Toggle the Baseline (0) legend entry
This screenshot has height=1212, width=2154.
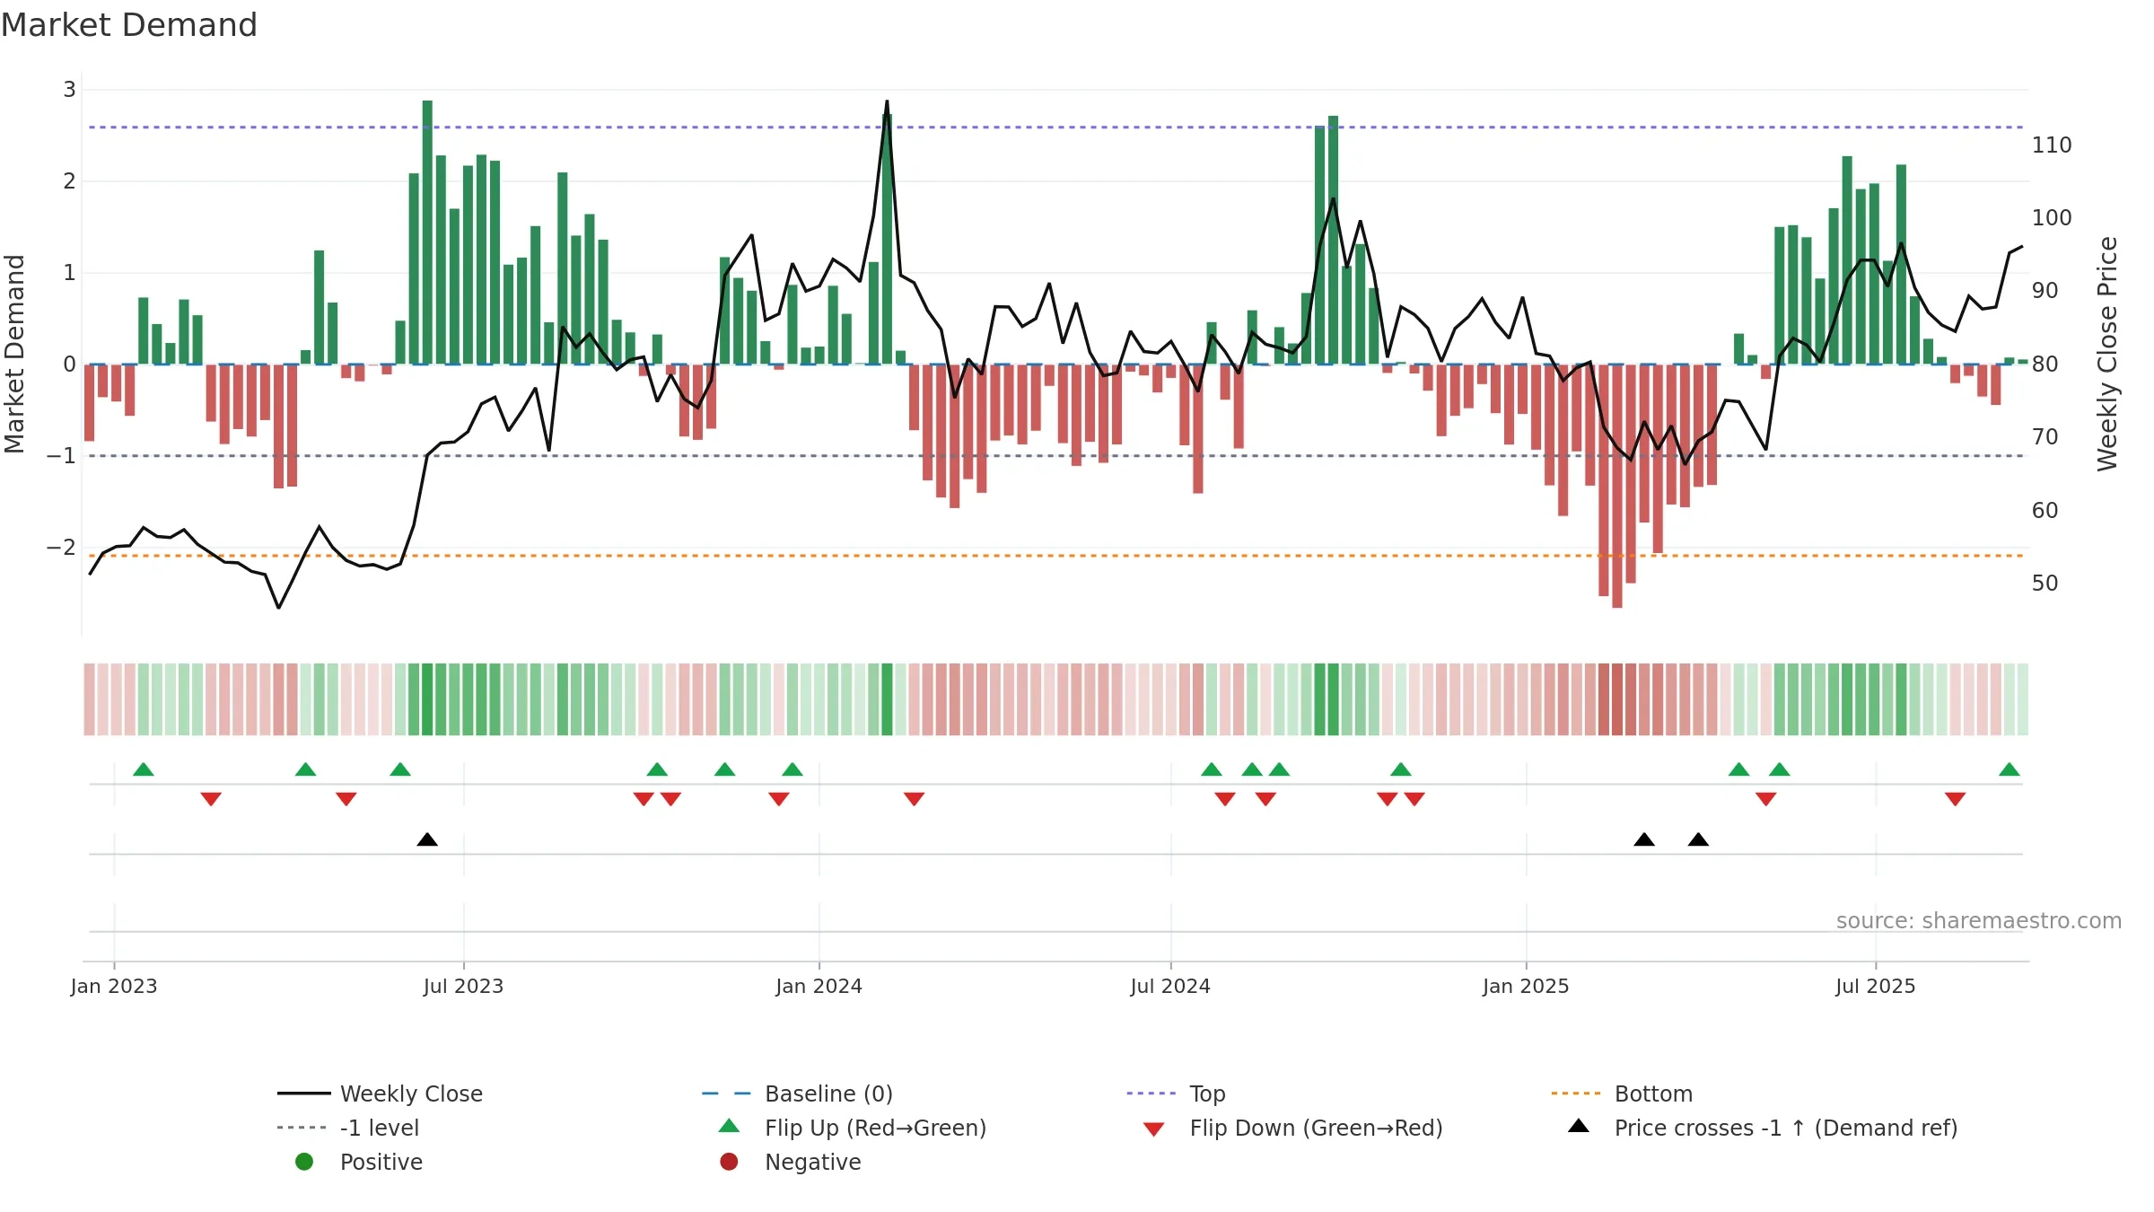point(797,1093)
